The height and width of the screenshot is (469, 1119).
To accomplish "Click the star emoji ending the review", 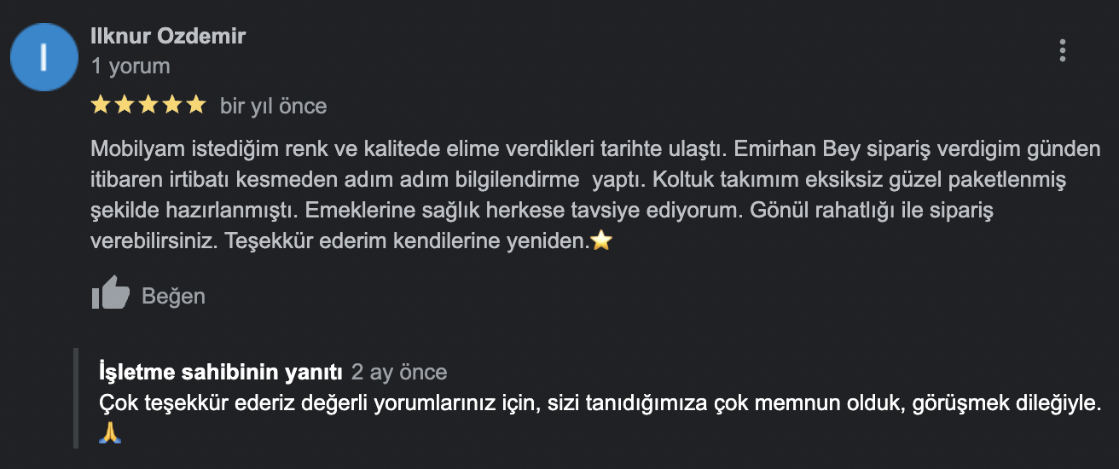I will point(601,241).
